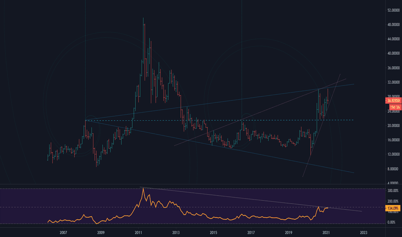The width and height of the screenshot is (402, 237).
Task: Select the dashed horizontal level line
Action: pos(219,120)
